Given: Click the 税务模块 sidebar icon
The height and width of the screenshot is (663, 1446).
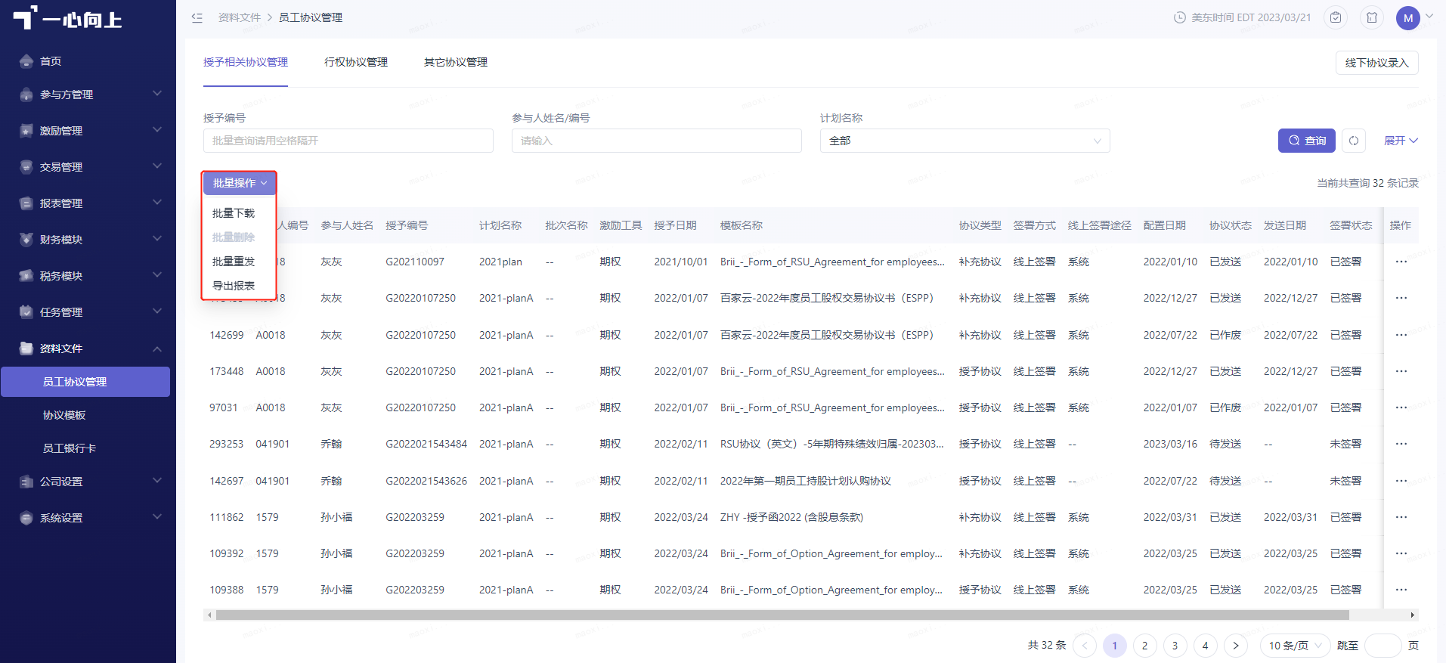Looking at the screenshot, I should click(x=26, y=276).
